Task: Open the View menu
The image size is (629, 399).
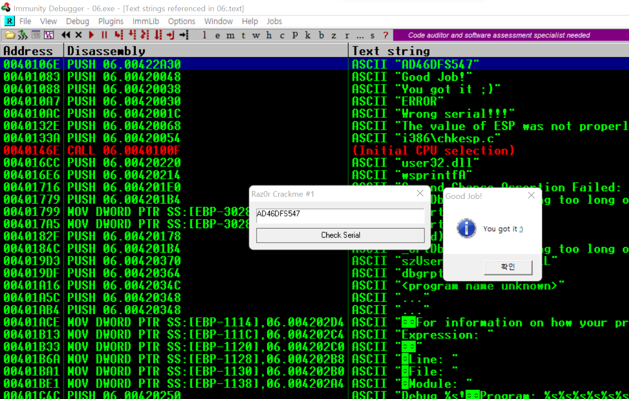Action: (48, 21)
